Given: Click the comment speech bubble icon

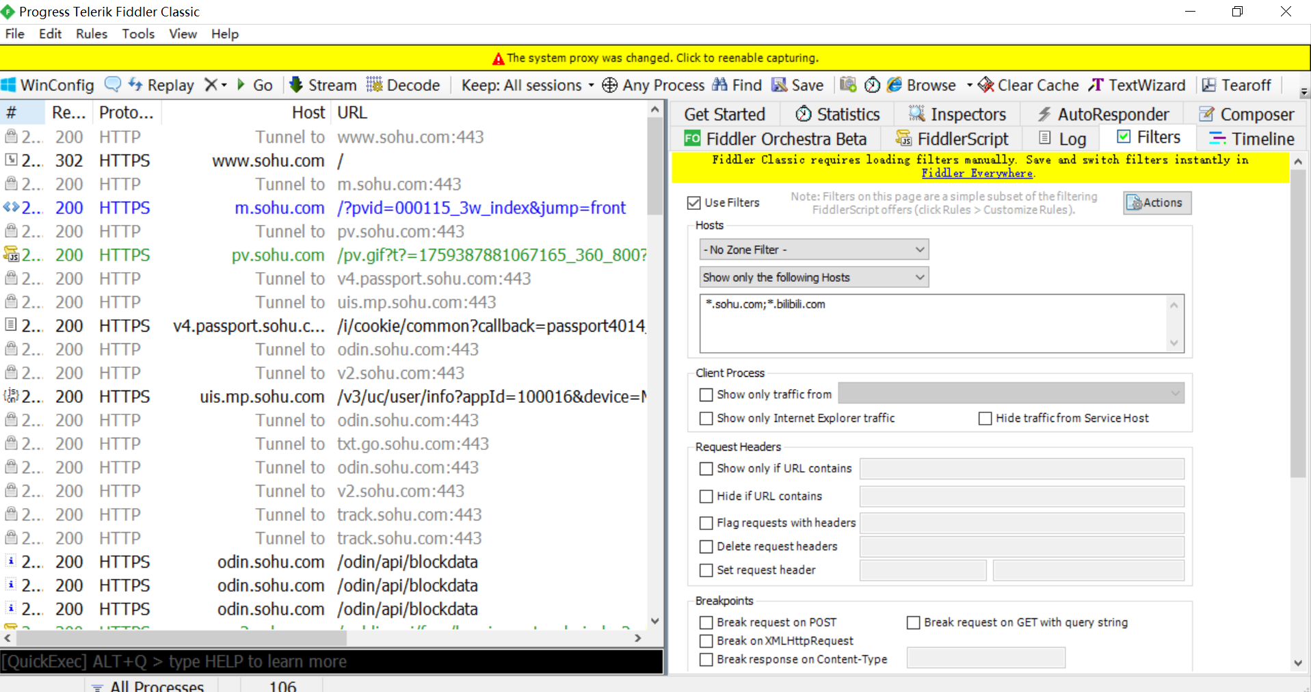Looking at the screenshot, I should tap(112, 84).
